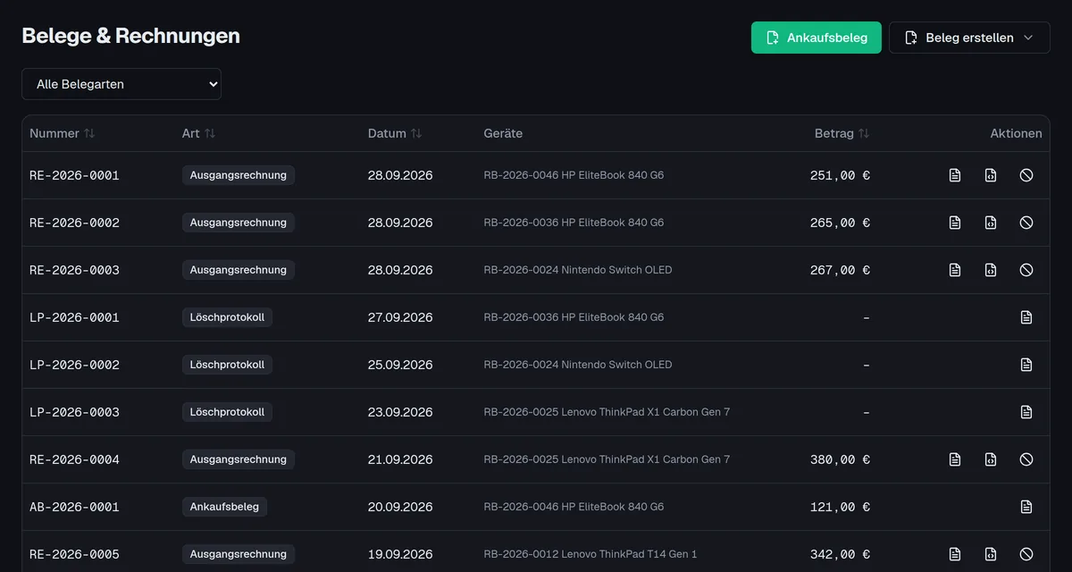Cancel invoice RE-2026-0003 via the circle-slash icon

pyautogui.click(x=1026, y=270)
